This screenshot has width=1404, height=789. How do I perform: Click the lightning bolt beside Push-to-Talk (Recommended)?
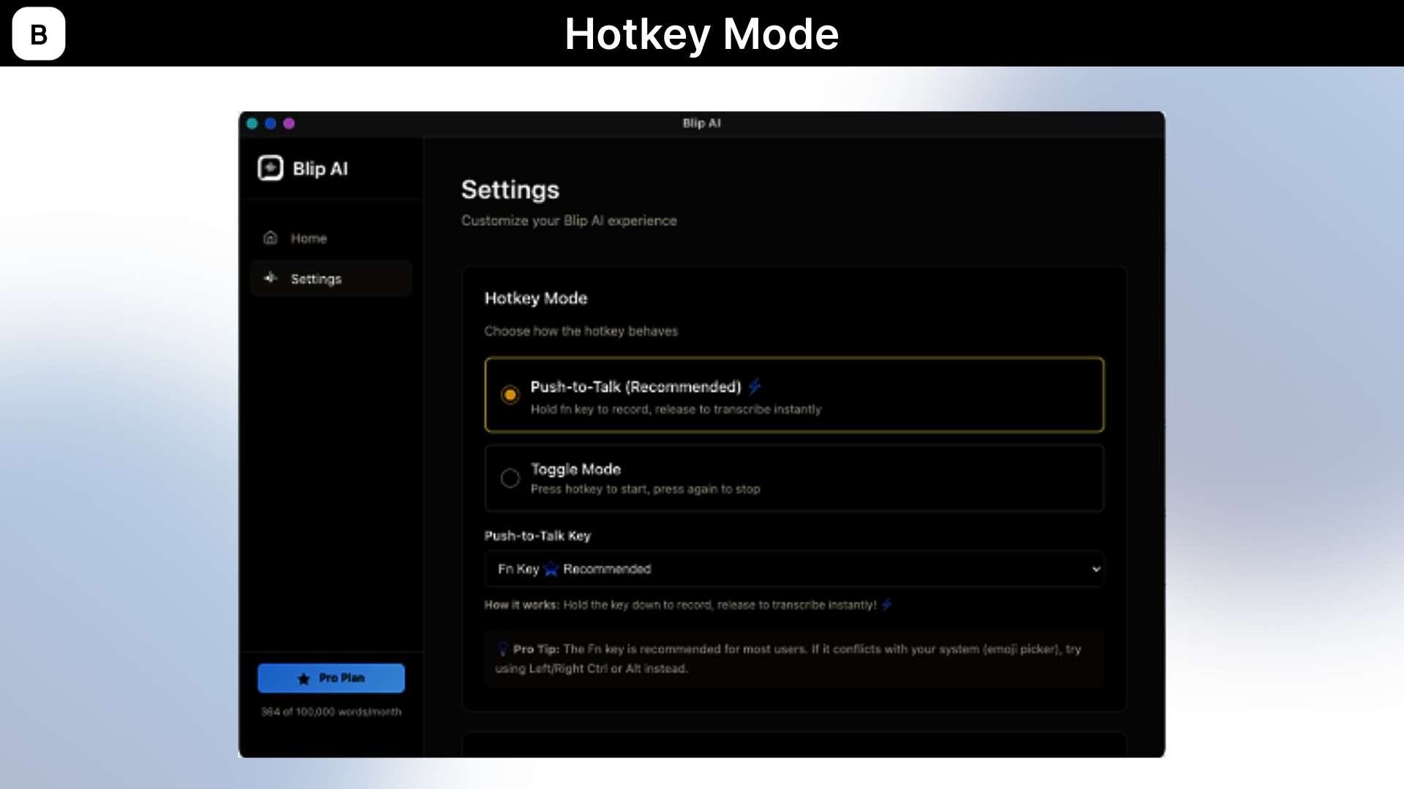pyautogui.click(x=755, y=386)
